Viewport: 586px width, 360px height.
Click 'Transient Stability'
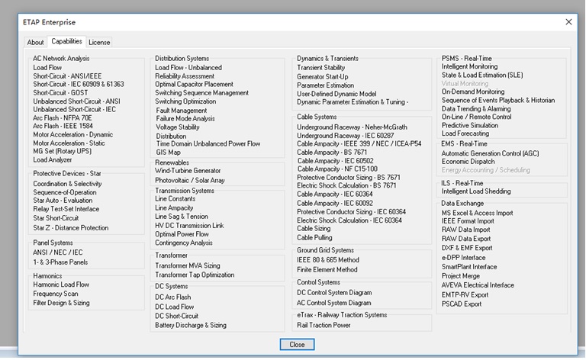(321, 68)
